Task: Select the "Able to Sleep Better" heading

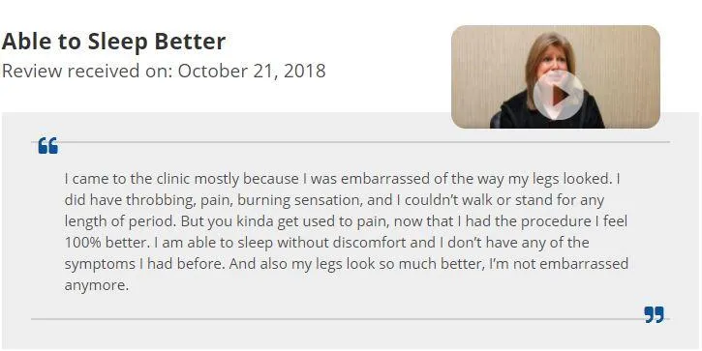Action: click(113, 42)
